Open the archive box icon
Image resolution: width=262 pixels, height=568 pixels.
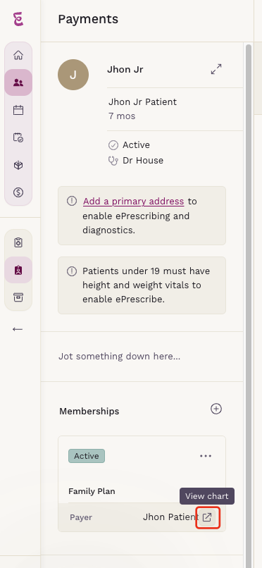pyautogui.click(x=18, y=297)
